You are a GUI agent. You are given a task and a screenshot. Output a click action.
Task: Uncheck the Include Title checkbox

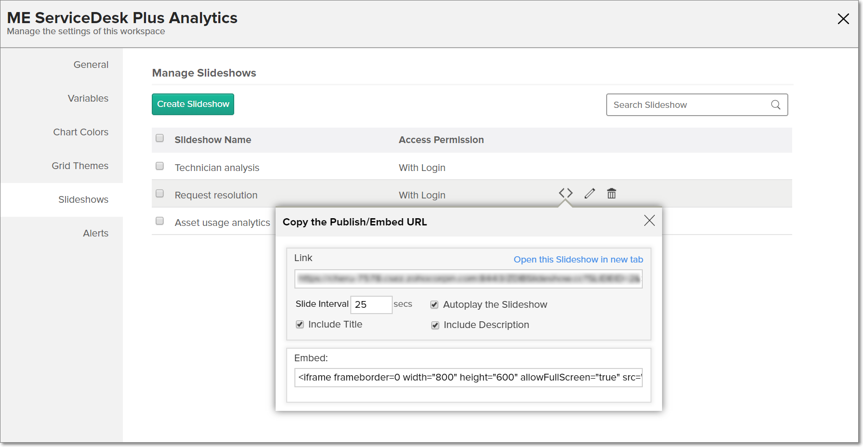[300, 325]
